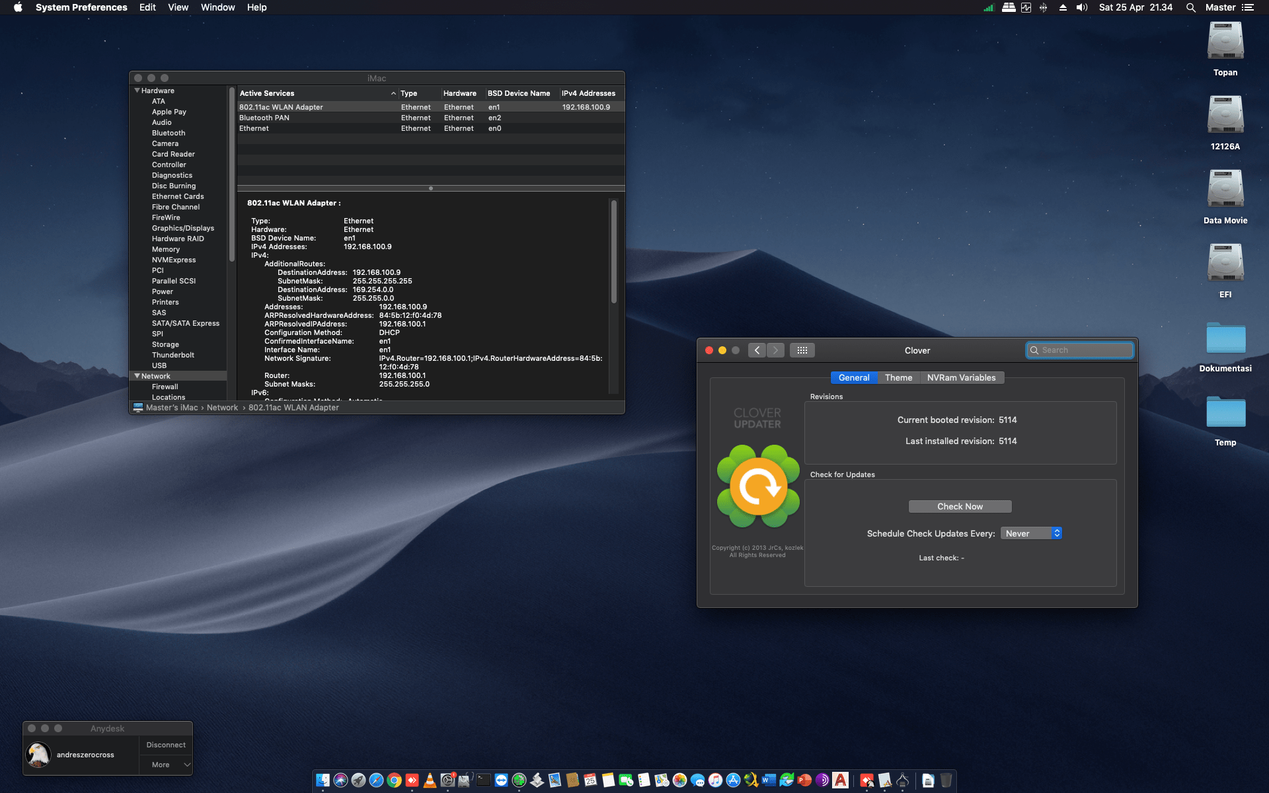This screenshot has height=793, width=1269.
Task: Open the EFI drive on desktop
Action: 1225,264
